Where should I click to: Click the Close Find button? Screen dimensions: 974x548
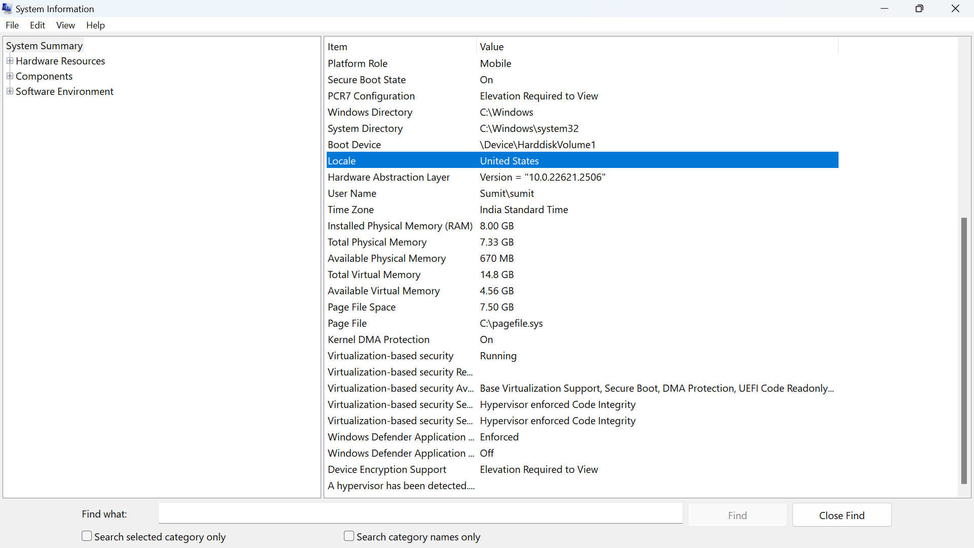[x=842, y=515]
